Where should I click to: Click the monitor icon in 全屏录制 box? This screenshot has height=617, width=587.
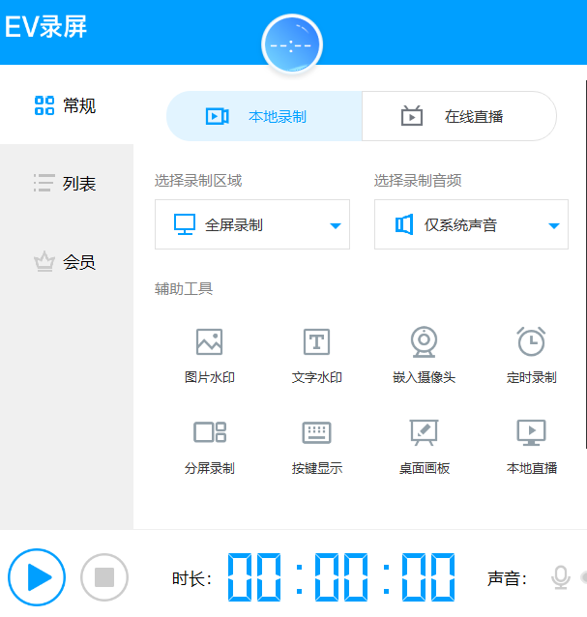(185, 224)
